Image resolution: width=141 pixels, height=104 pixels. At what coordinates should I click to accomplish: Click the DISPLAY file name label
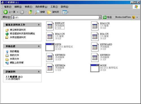click(x=60, y=23)
